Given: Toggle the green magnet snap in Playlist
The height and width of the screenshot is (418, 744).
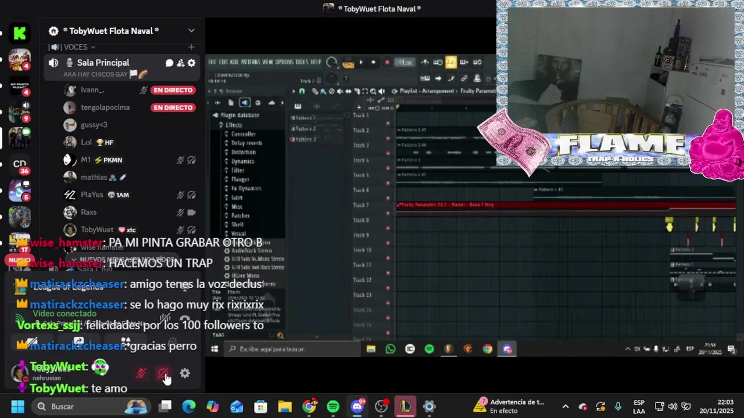Looking at the screenshot, I should [x=301, y=91].
